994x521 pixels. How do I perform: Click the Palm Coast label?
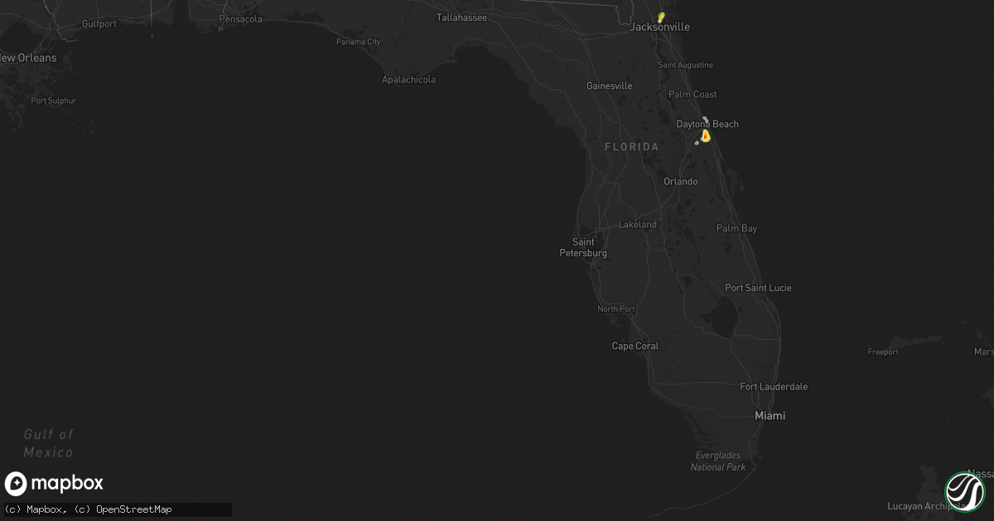(x=693, y=95)
